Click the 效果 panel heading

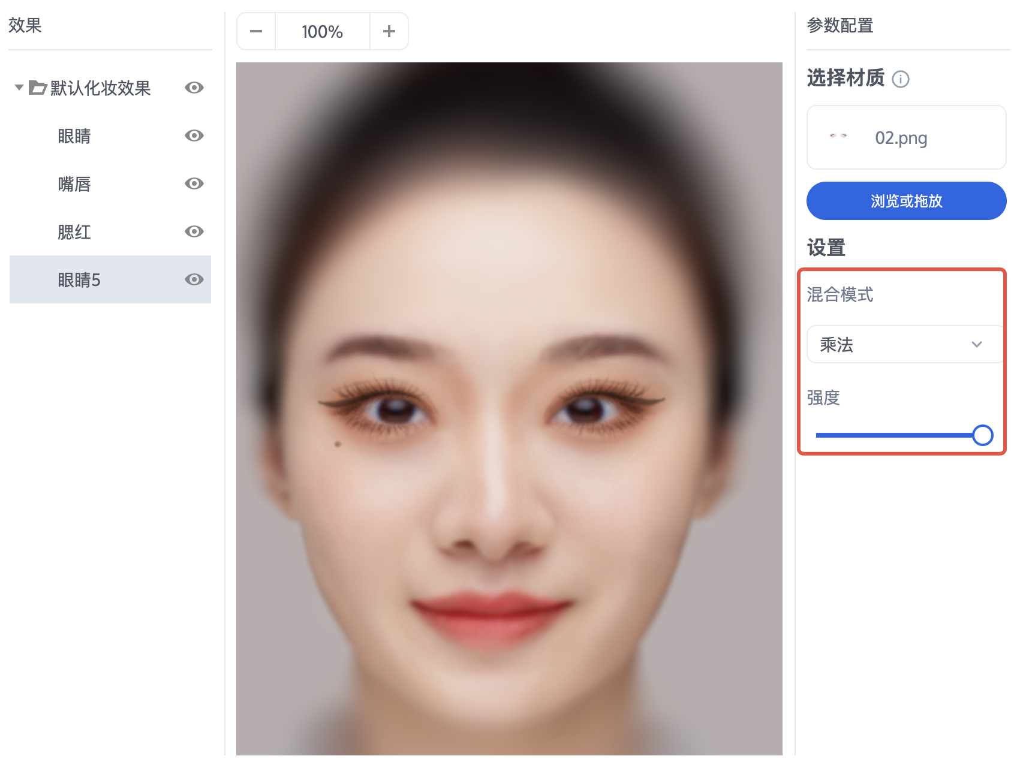25,25
